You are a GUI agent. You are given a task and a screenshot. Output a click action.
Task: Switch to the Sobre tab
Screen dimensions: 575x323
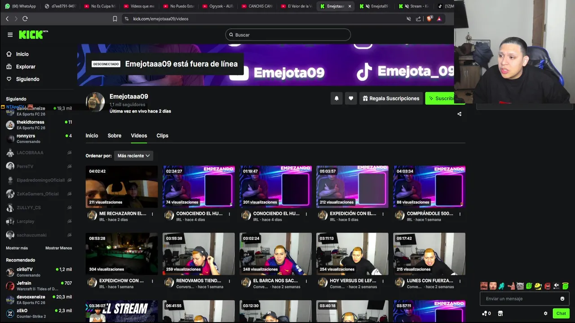115,135
